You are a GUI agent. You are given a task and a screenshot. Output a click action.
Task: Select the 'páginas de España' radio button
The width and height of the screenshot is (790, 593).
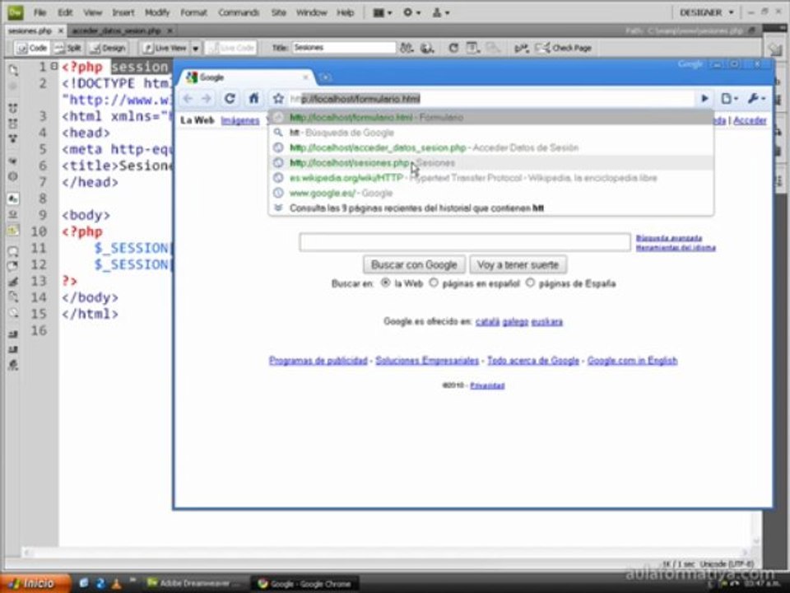click(529, 282)
